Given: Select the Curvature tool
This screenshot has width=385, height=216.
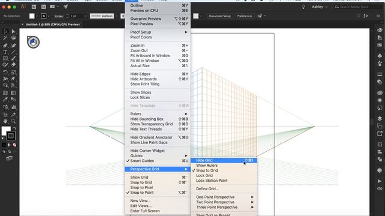Looking at the screenshot, I should (13, 46).
